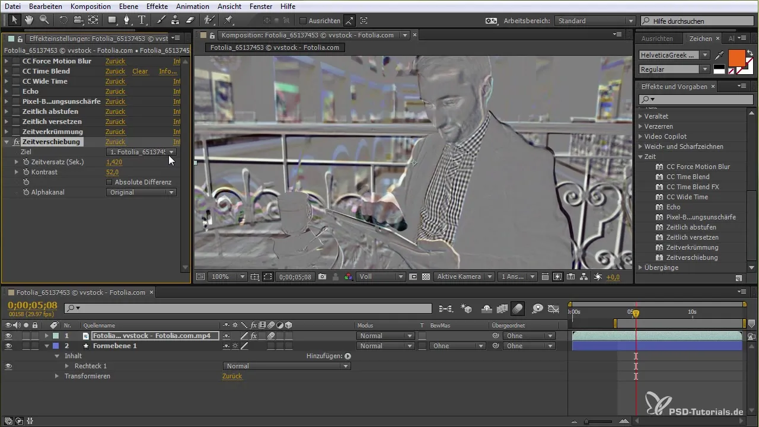Click the Hinzufügen add button
Screen dimensions: 759x427
point(347,356)
